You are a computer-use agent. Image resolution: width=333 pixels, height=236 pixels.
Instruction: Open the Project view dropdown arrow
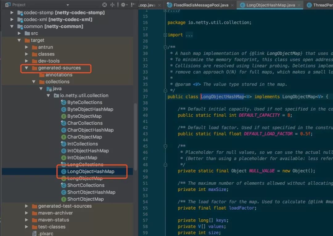pyautogui.click(x=68, y=5)
